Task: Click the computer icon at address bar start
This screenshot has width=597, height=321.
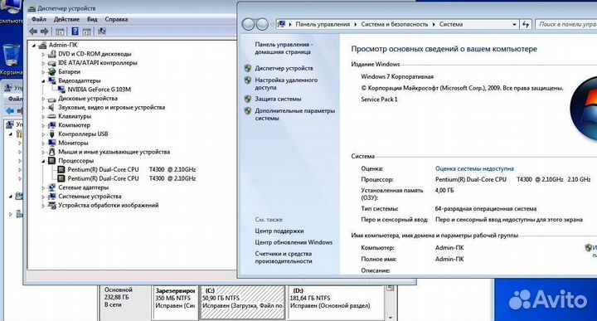Action: click(281, 24)
